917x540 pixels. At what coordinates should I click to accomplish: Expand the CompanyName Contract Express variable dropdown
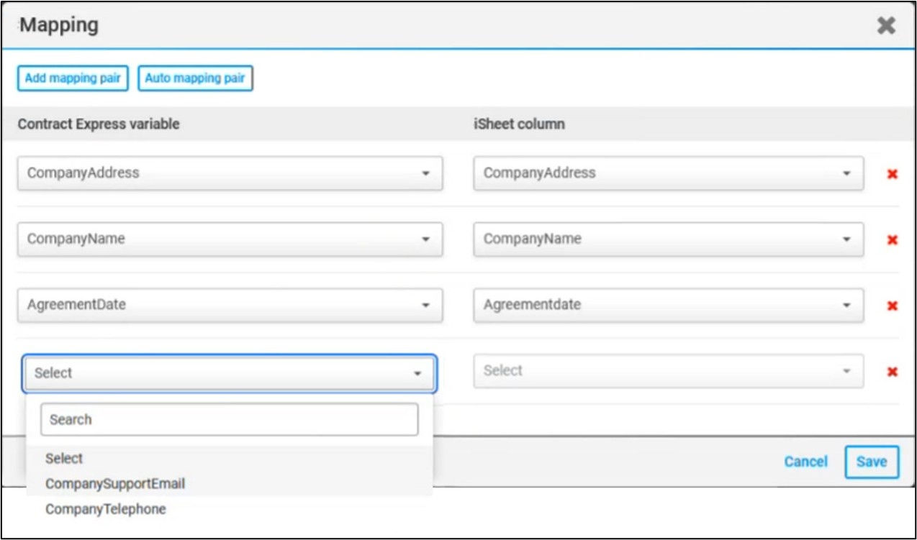[x=230, y=239]
